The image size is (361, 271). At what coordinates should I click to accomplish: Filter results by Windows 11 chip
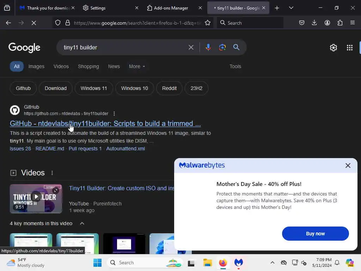coord(94,88)
